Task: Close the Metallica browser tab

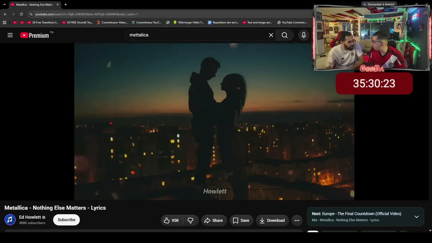Action: coord(58,5)
